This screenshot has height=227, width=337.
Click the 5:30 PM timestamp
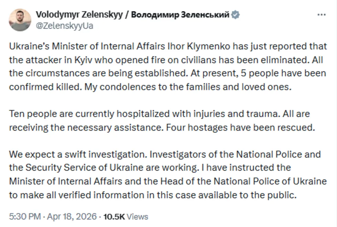point(25,216)
